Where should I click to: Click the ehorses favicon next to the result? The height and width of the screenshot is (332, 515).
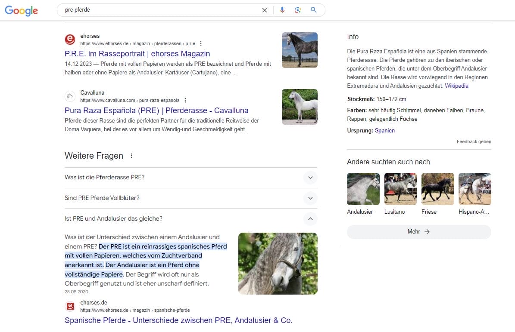[70, 39]
